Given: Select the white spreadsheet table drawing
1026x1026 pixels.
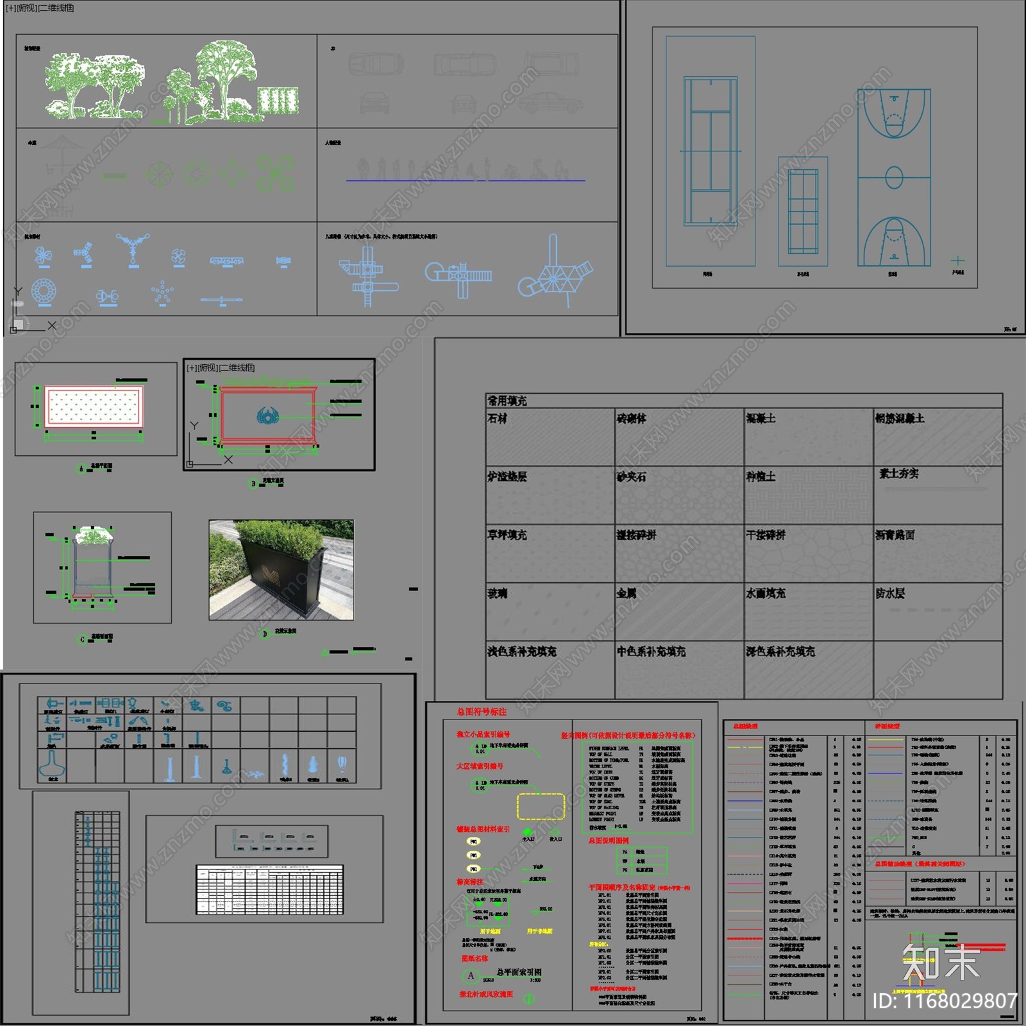Looking at the screenshot, I should coord(270,889).
